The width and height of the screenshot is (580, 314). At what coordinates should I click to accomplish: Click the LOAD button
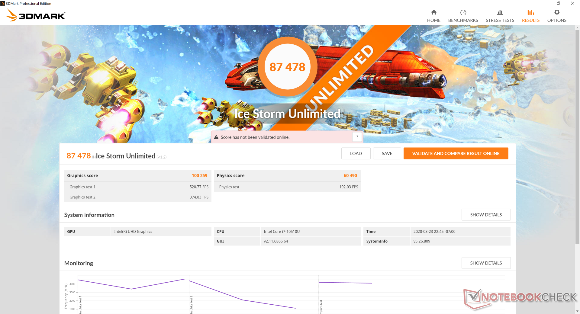click(356, 153)
